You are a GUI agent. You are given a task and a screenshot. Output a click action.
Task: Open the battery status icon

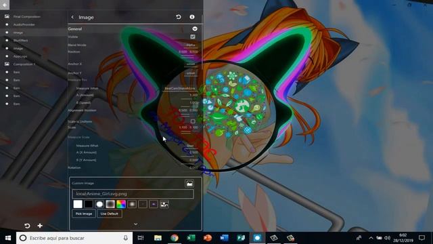379,238
